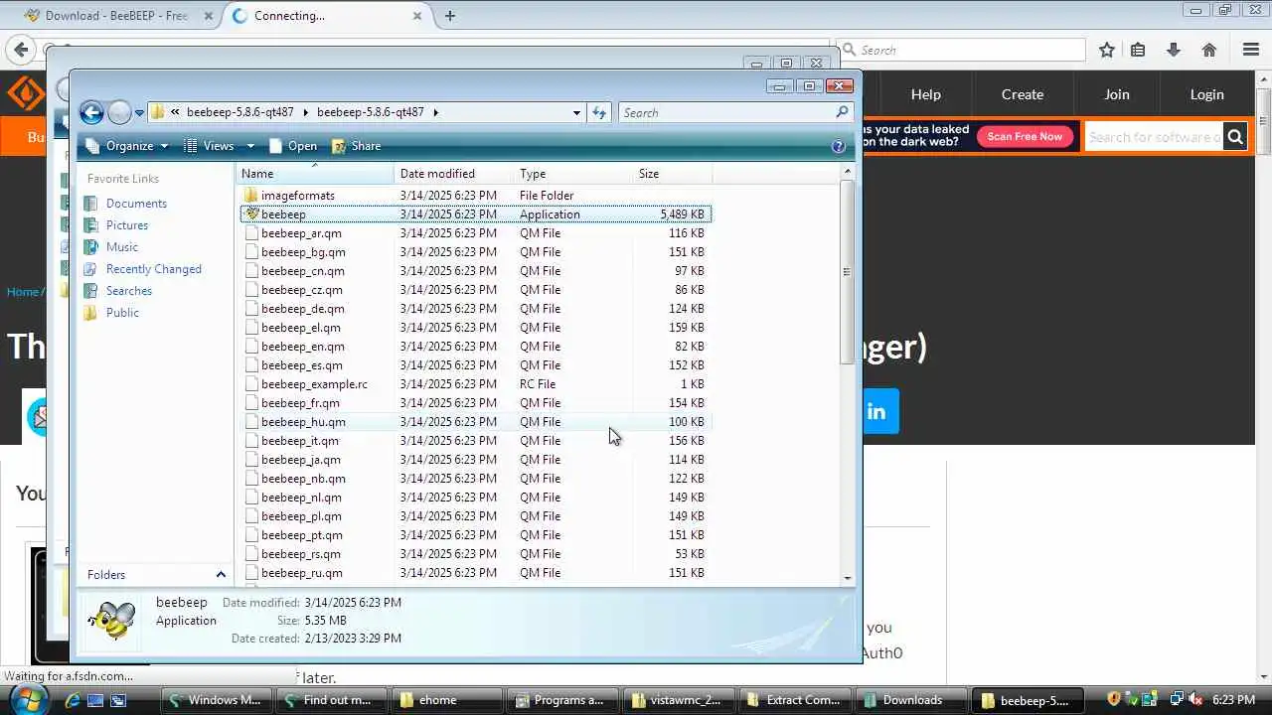Viewport: 1272px width, 715px height.
Task: Sort by the Type column header
Action: point(573,174)
